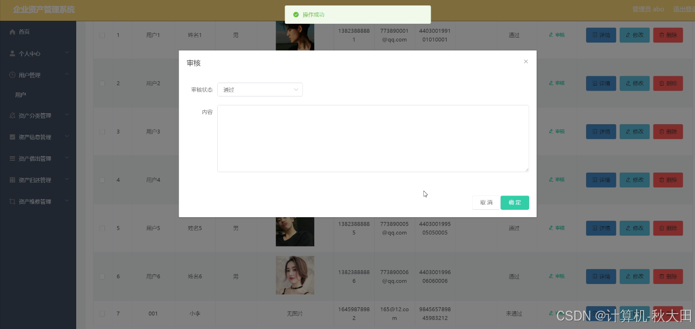This screenshot has width=695, height=329.
Task: Expand the 资产归还管理 submenu chevron
Action: coord(67,180)
